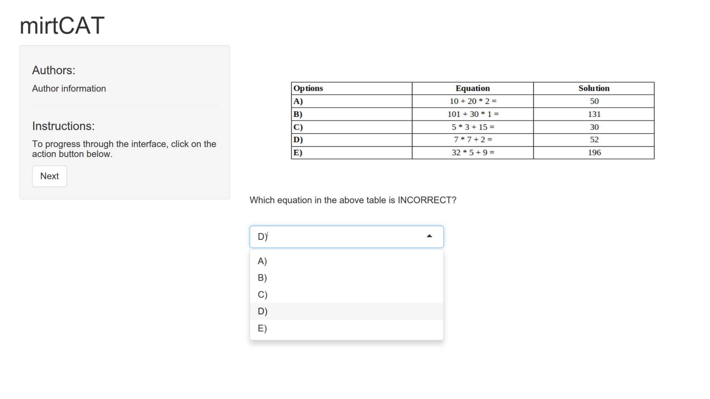Choose option A) from the dropdown list

coord(262,261)
